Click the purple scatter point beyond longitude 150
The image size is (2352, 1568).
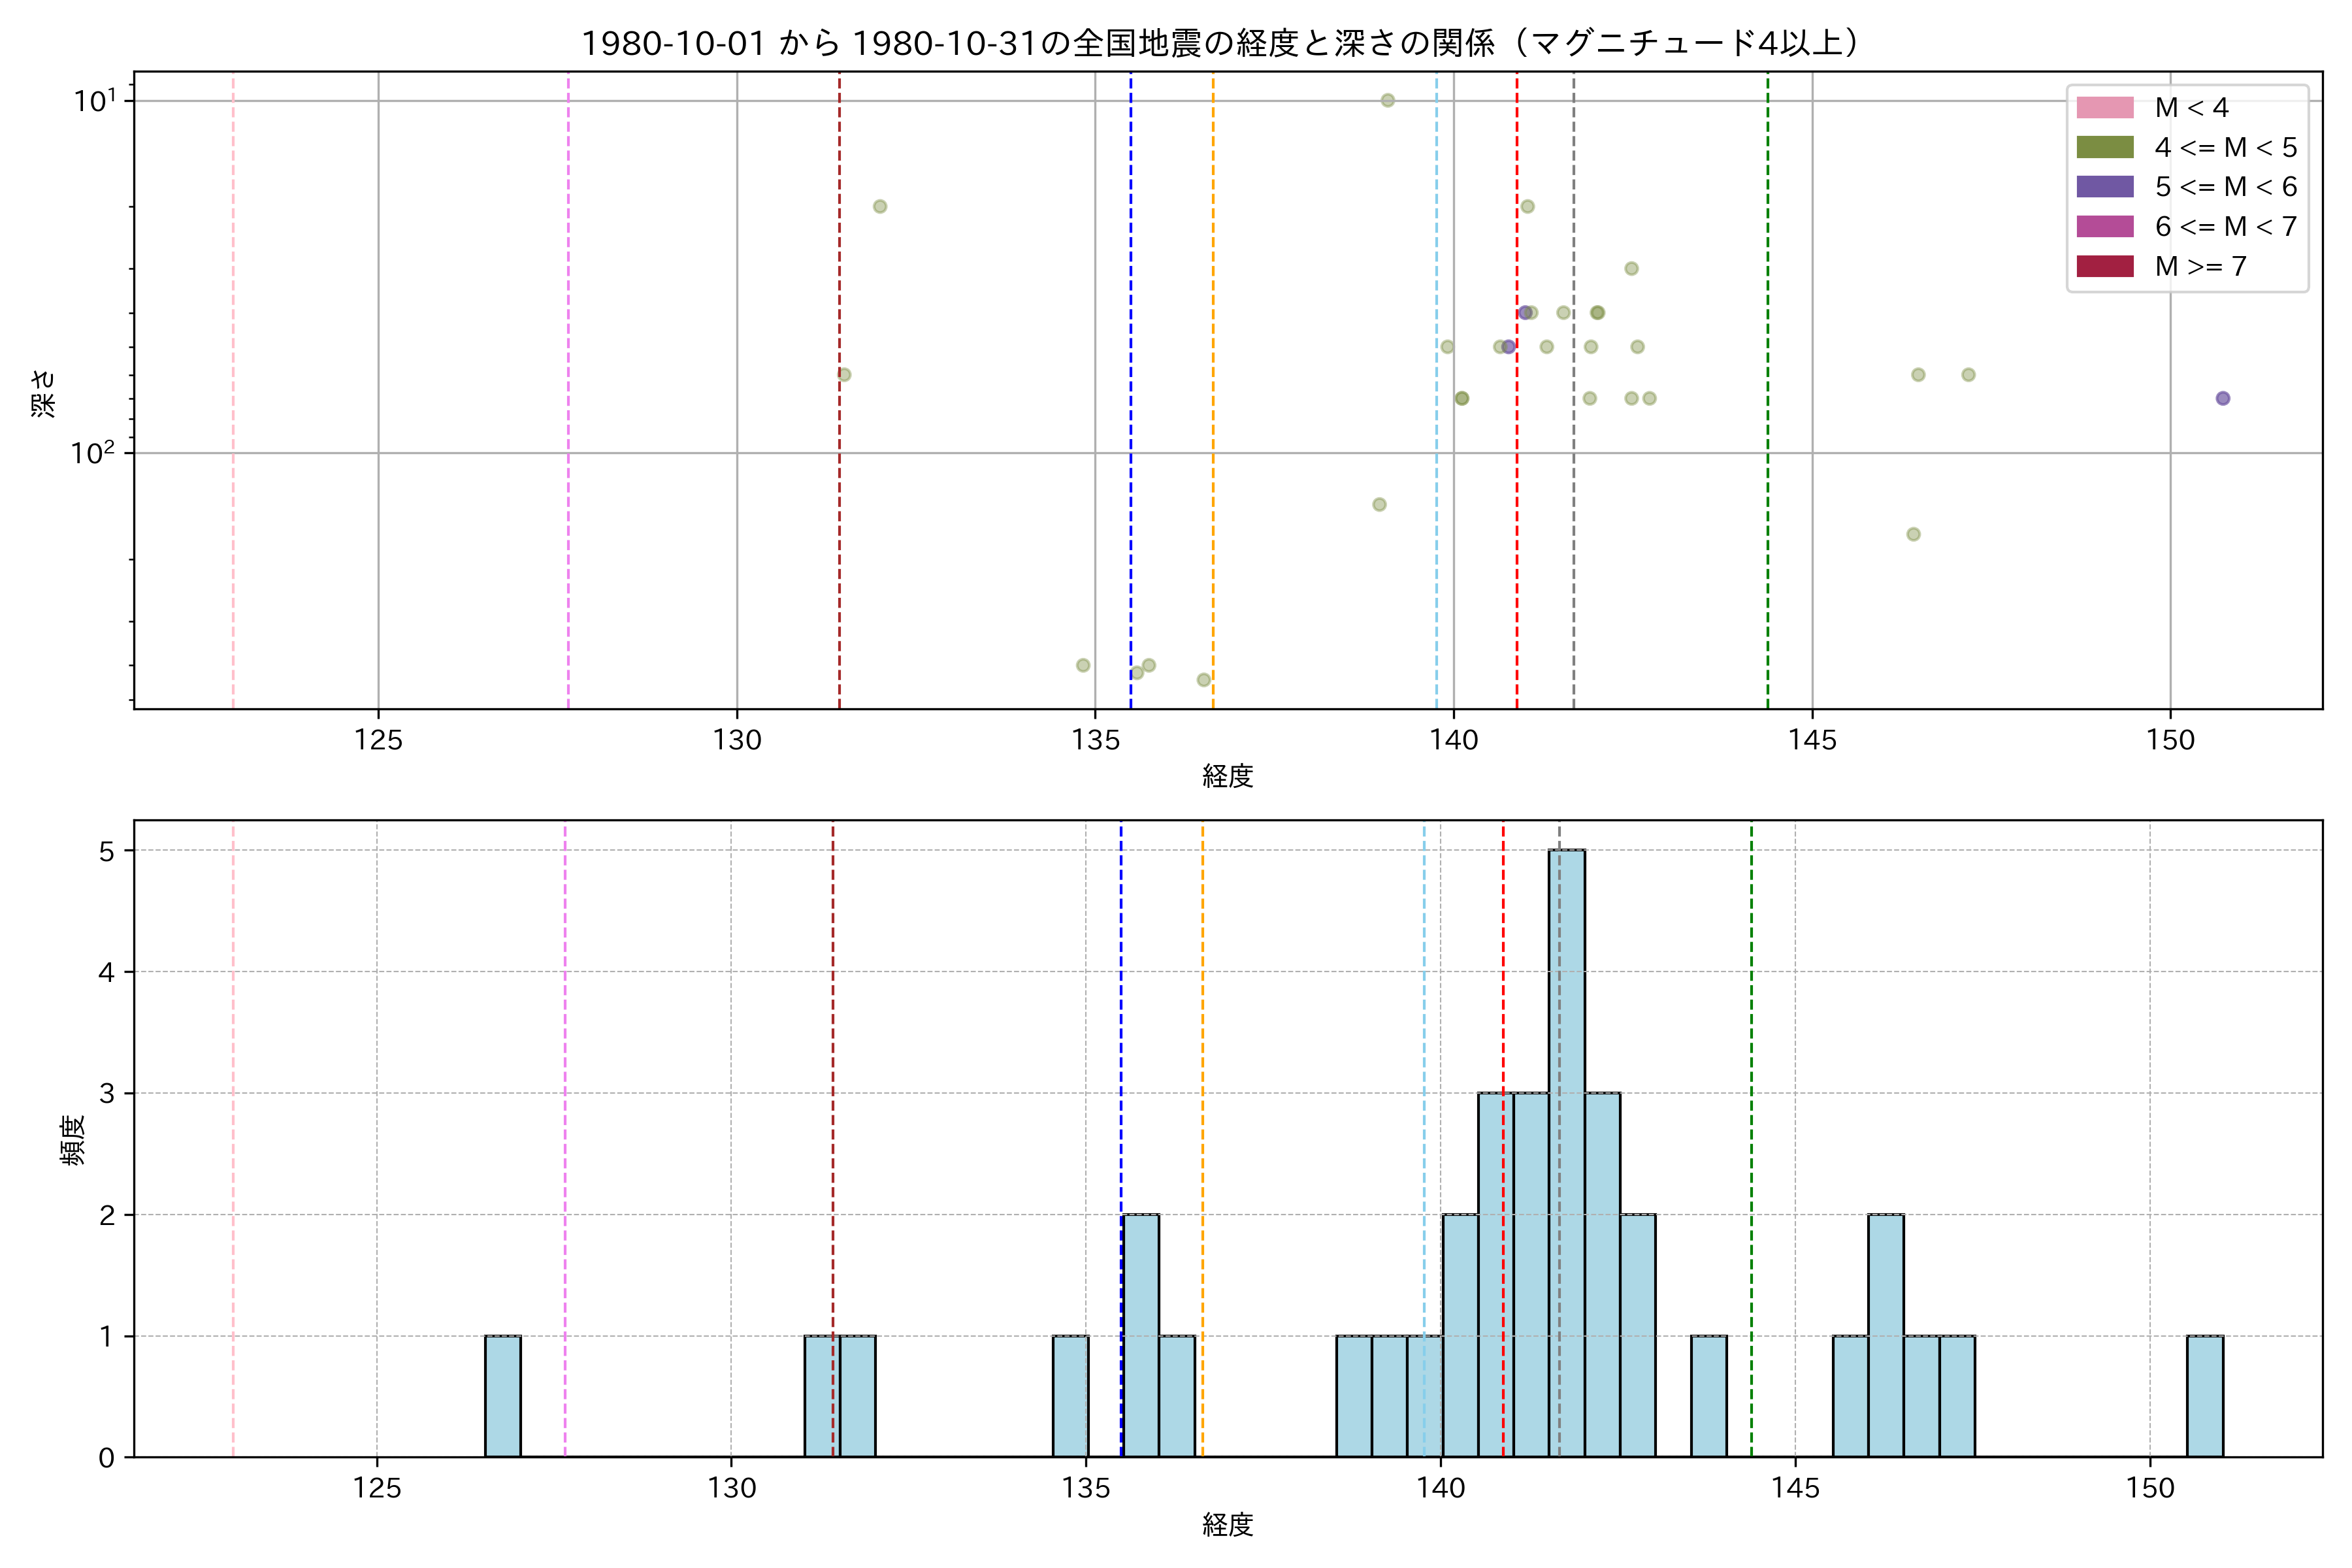(2222, 398)
